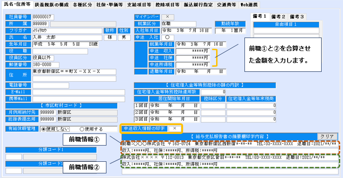The image size is (343, 178).
Task: Select the 使用する radio option
Action: 91,129
